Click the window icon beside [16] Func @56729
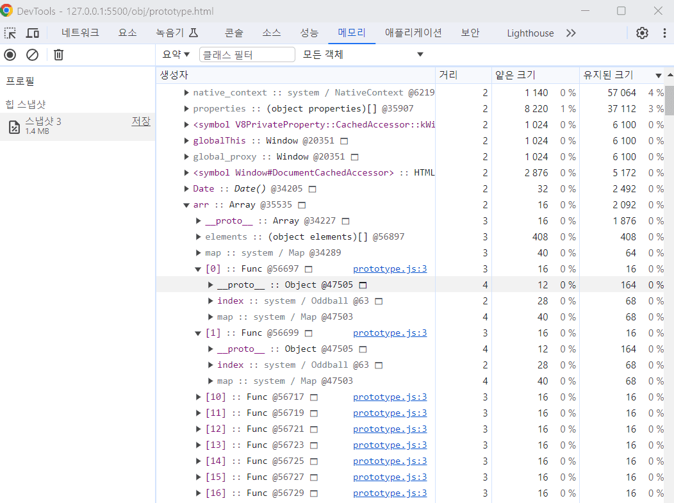Image resolution: width=674 pixels, height=503 pixels. 314,493
